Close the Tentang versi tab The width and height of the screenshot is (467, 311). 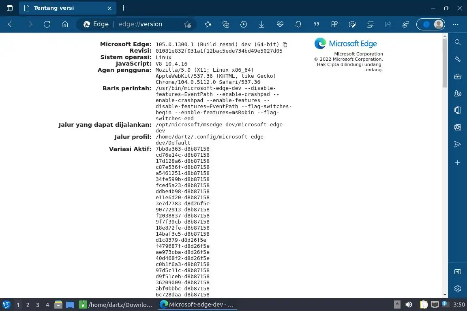click(109, 9)
